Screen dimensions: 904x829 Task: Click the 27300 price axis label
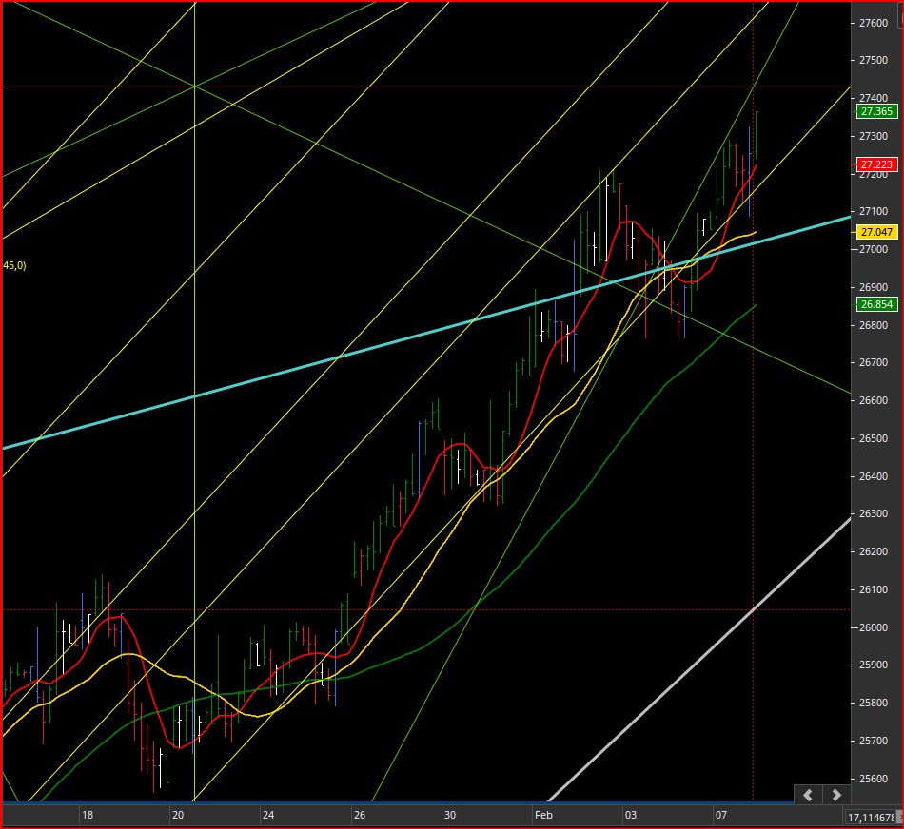pyautogui.click(x=874, y=136)
